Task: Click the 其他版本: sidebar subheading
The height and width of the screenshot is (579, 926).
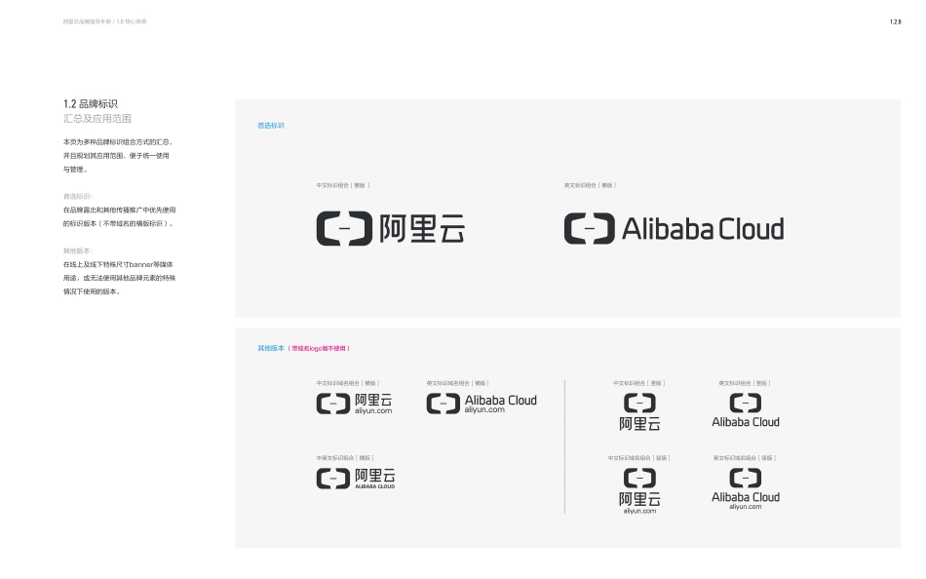Action: point(78,251)
